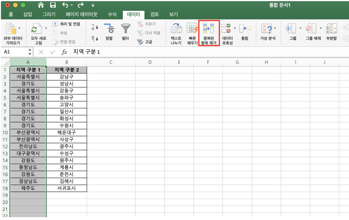Sort descending with the 내림차순 icon

(95, 39)
